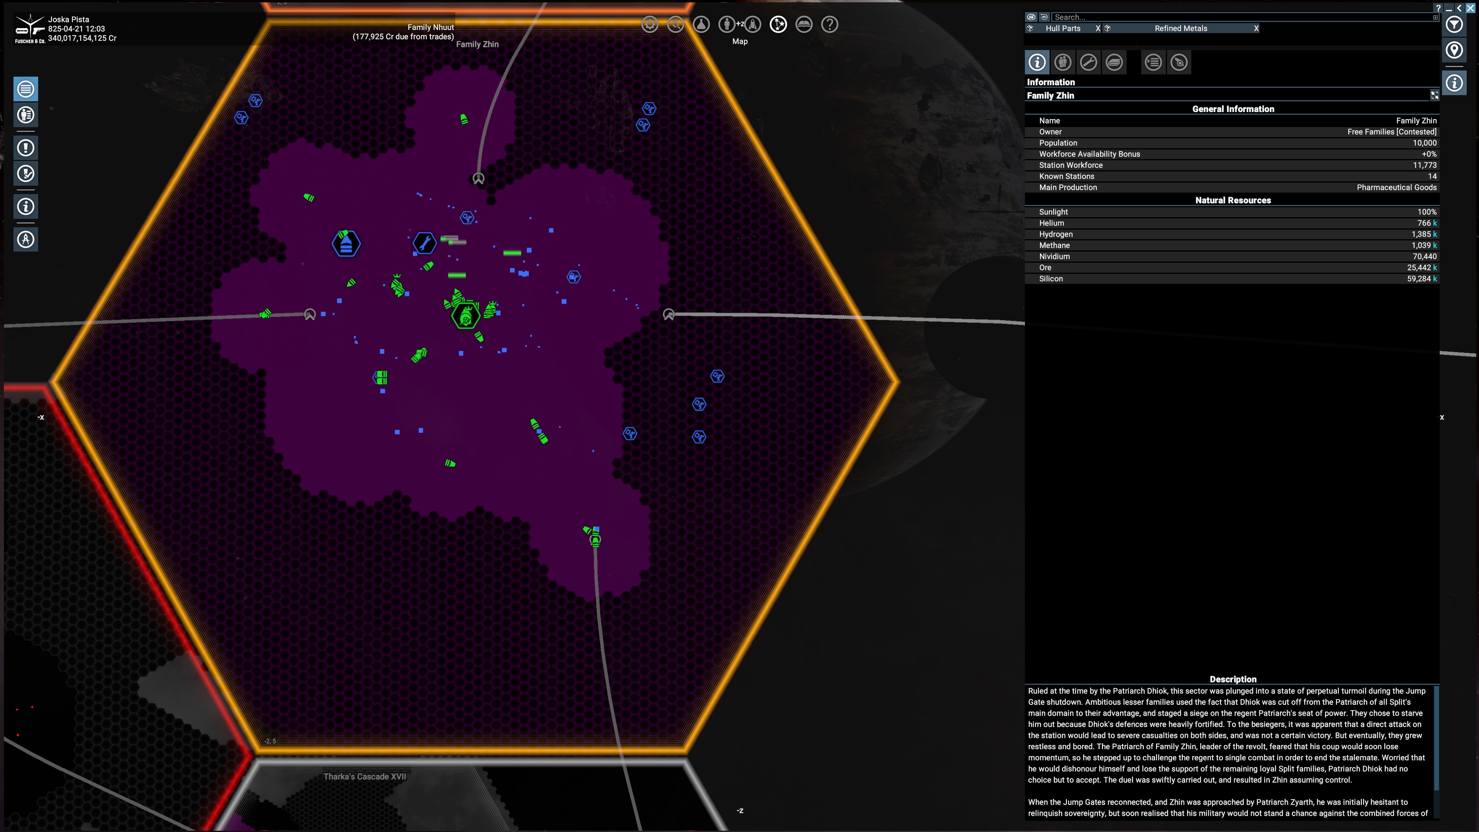Screen dimensions: 1479x832
Task: Click the Population row value 10,000
Action: [x=1424, y=143]
